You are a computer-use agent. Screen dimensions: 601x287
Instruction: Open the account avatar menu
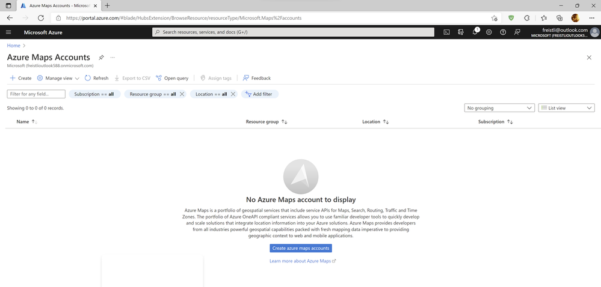point(594,32)
